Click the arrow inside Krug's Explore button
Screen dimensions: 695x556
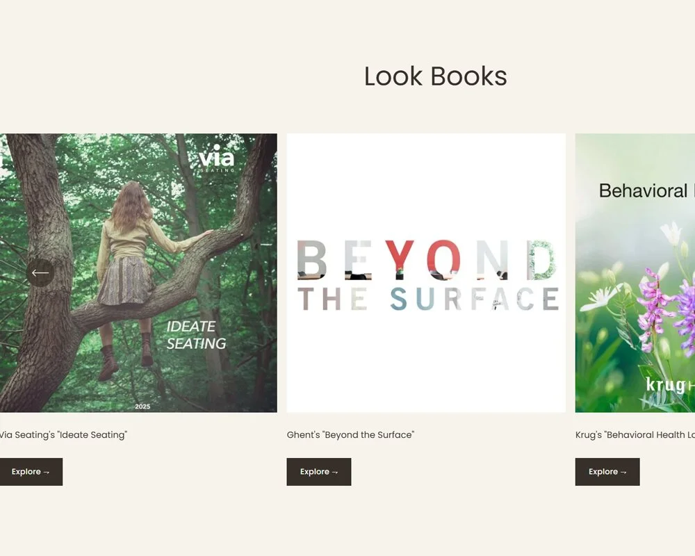pyautogui.click(x=623, y=472)
